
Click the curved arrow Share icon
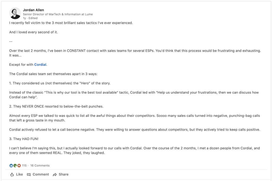point(55,175)
